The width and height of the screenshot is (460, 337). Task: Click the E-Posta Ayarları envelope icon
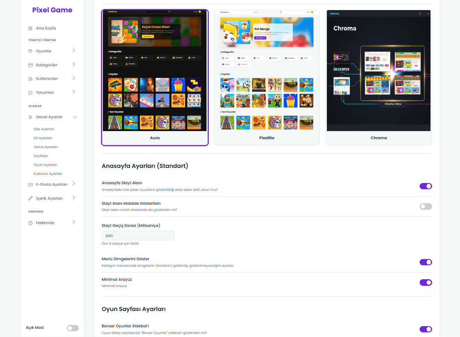(30, 185)
